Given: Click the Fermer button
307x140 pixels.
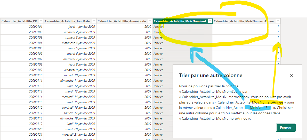Looking at the screenshot, I should click(x=286, y=128).
